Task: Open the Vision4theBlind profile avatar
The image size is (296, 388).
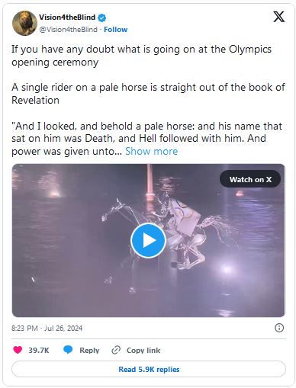Action: [24, 23]
